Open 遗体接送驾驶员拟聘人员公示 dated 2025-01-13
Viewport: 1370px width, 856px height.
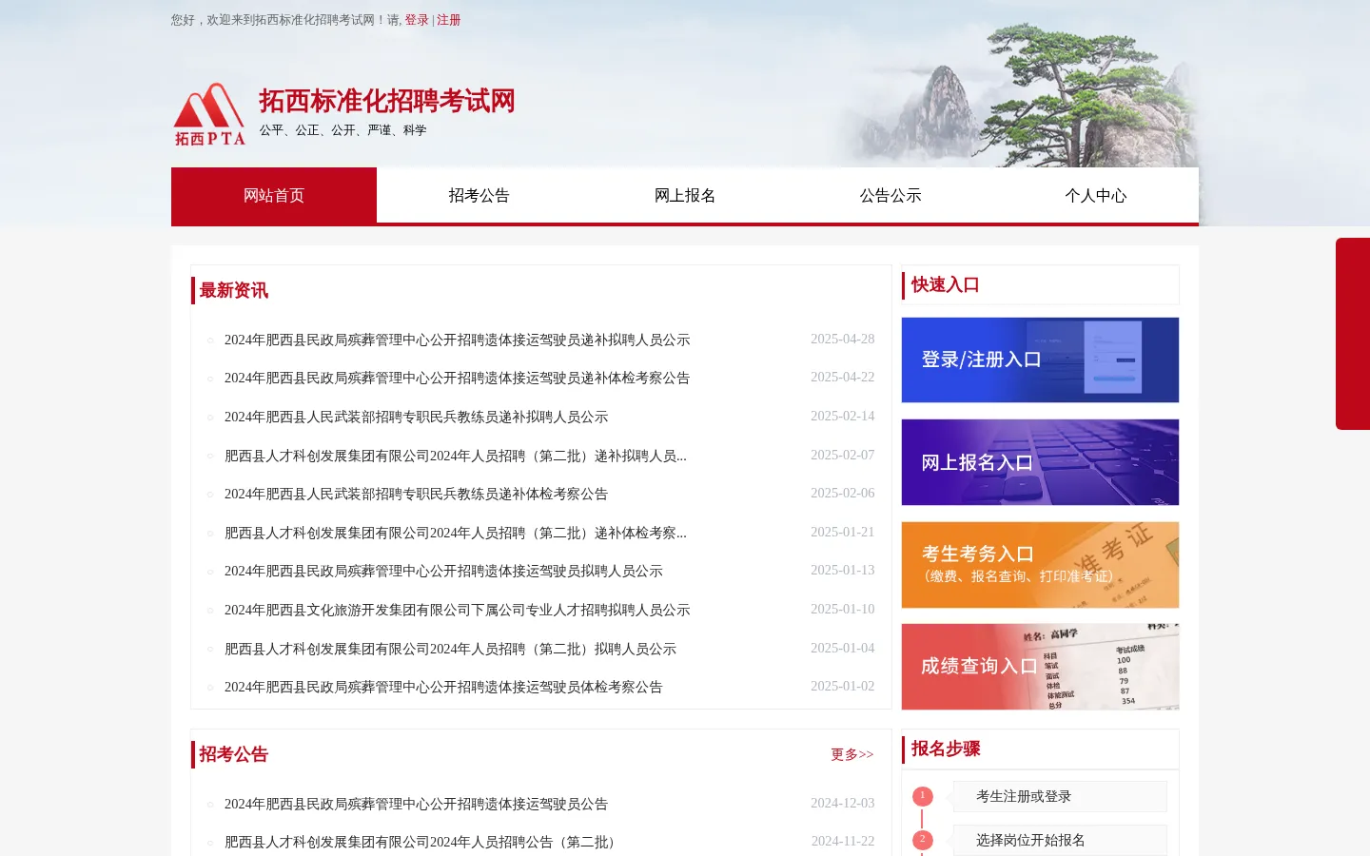pos(443,571)
